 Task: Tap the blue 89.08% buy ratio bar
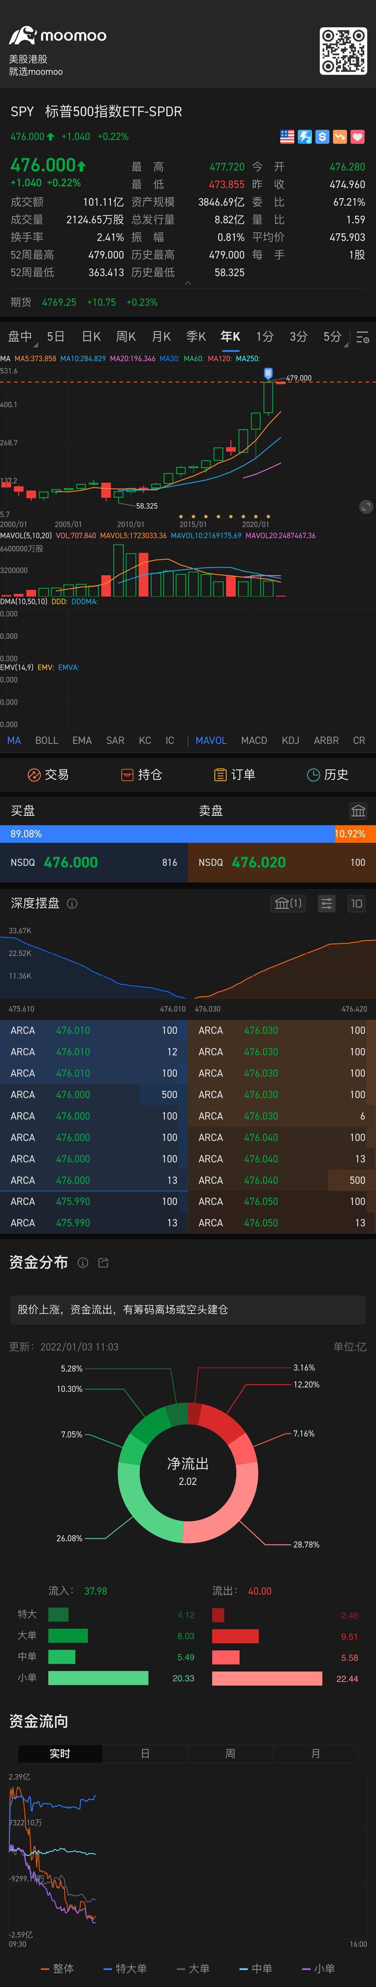(x=167, y=834)
